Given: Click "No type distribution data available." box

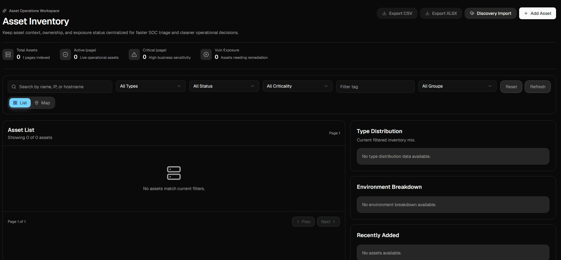Looking at the screenshot, I should click(453, 156).
